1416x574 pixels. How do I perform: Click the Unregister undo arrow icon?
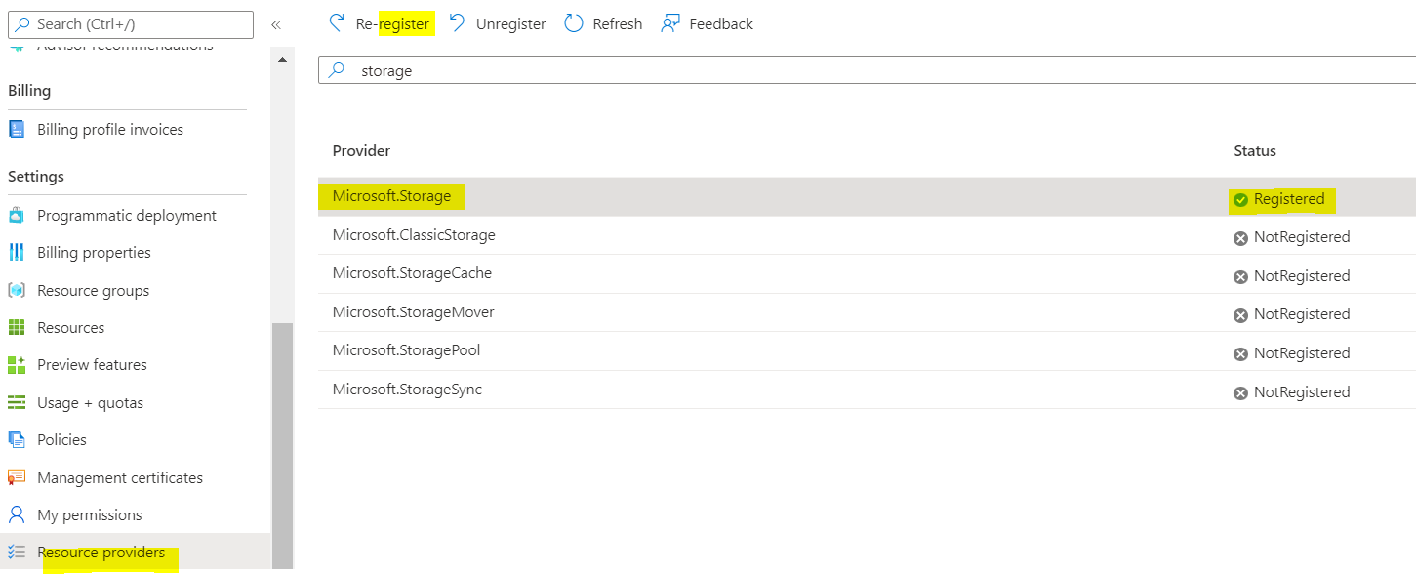(x=457, y=23)
